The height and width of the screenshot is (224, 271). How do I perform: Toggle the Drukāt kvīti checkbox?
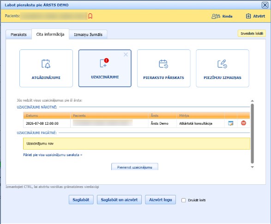click(184, 200)
